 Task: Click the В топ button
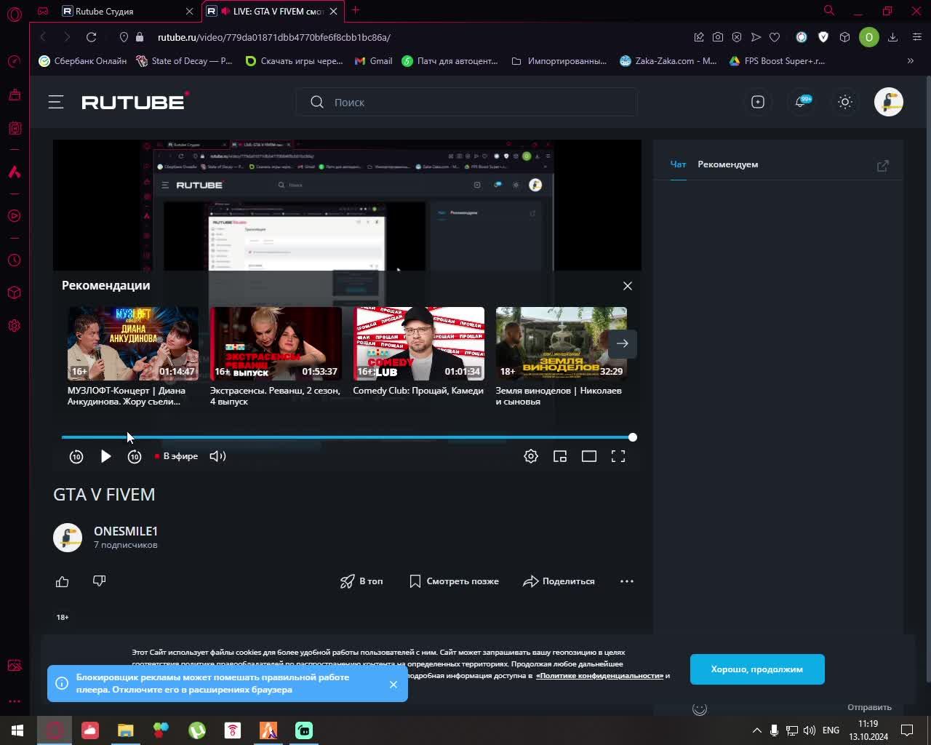(x=361, y=581)
